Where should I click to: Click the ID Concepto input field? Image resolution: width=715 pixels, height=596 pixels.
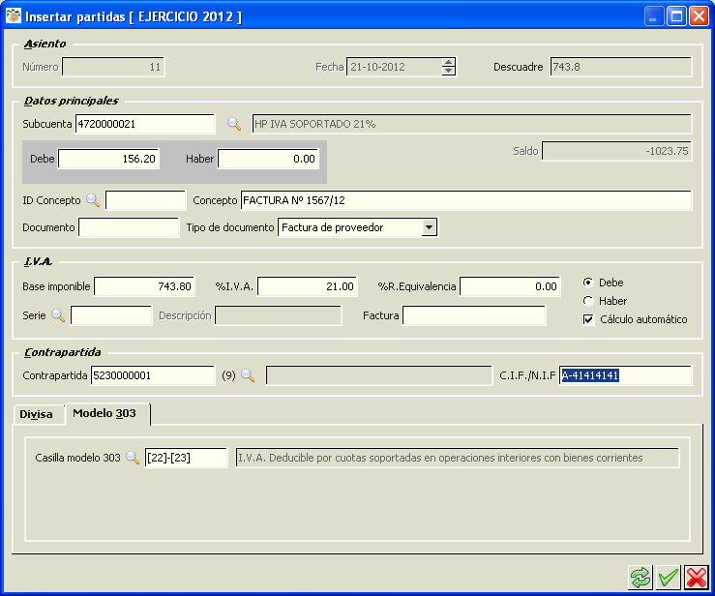pyautogui.click(x=145, y=200)
